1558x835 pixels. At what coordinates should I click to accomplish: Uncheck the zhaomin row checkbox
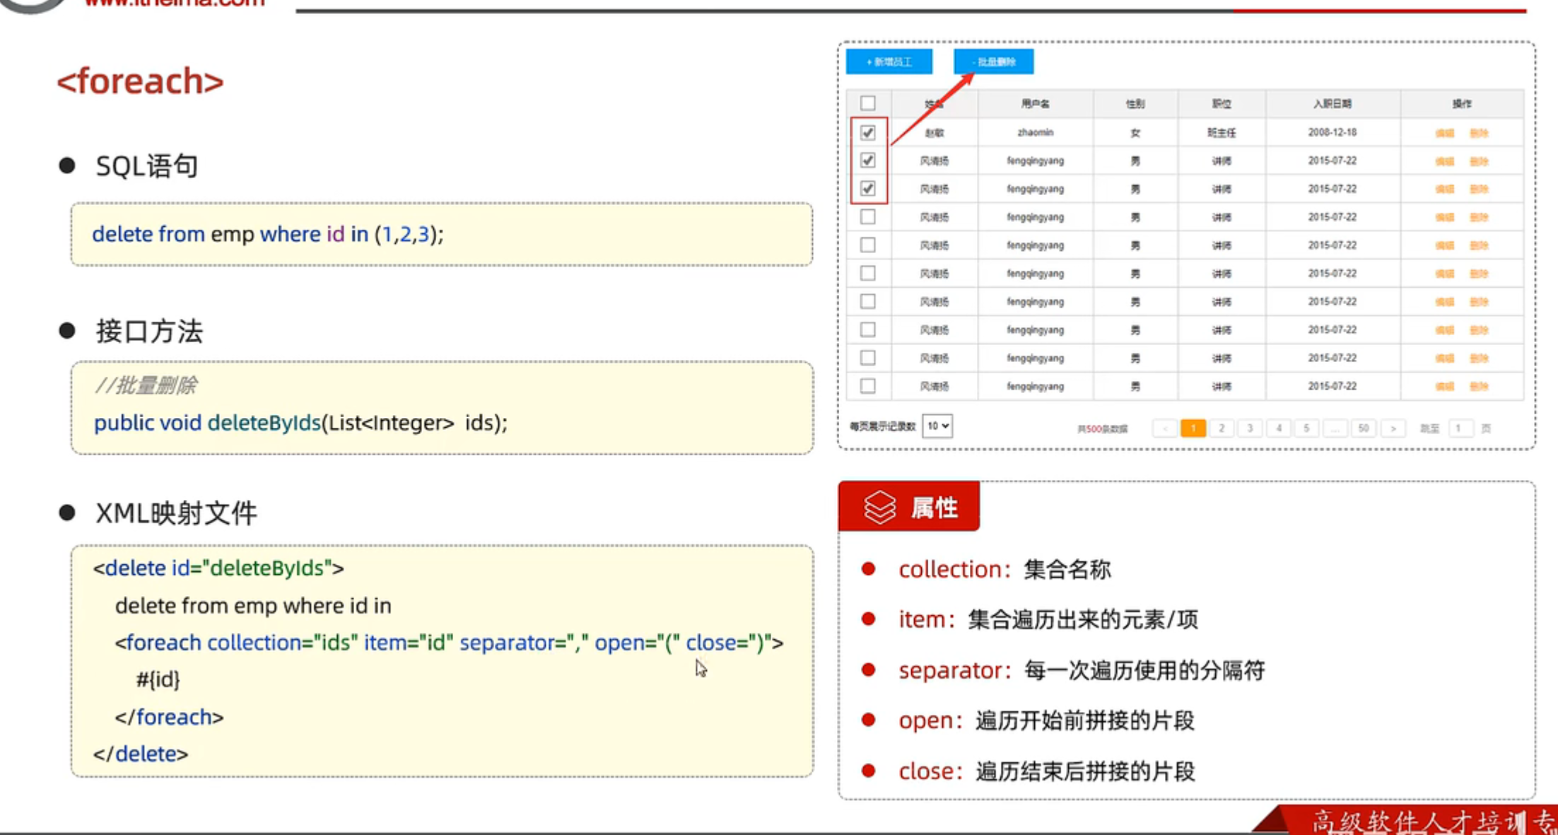(x=867, y=132)
